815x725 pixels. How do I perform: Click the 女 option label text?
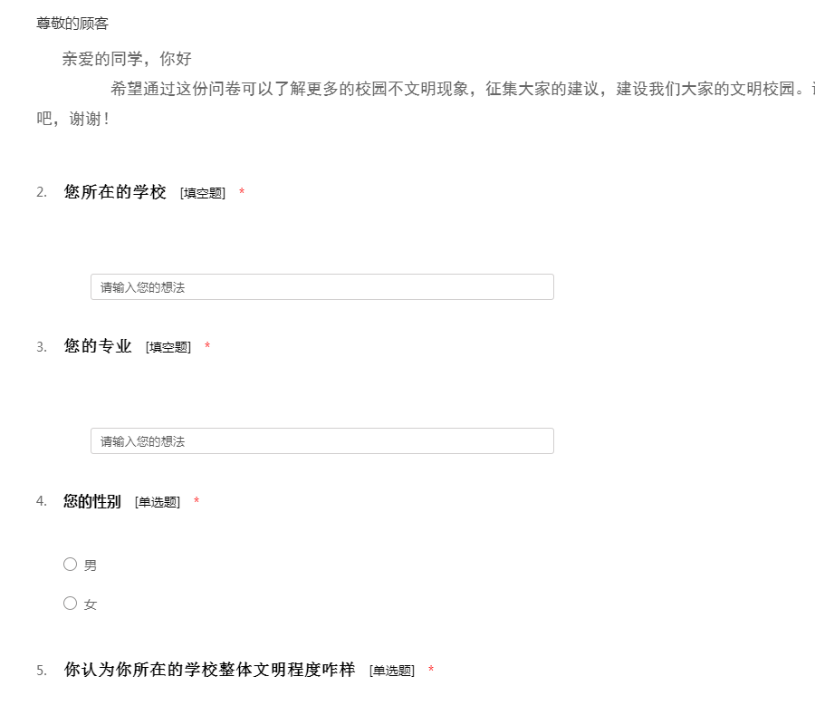coord(91,604)
